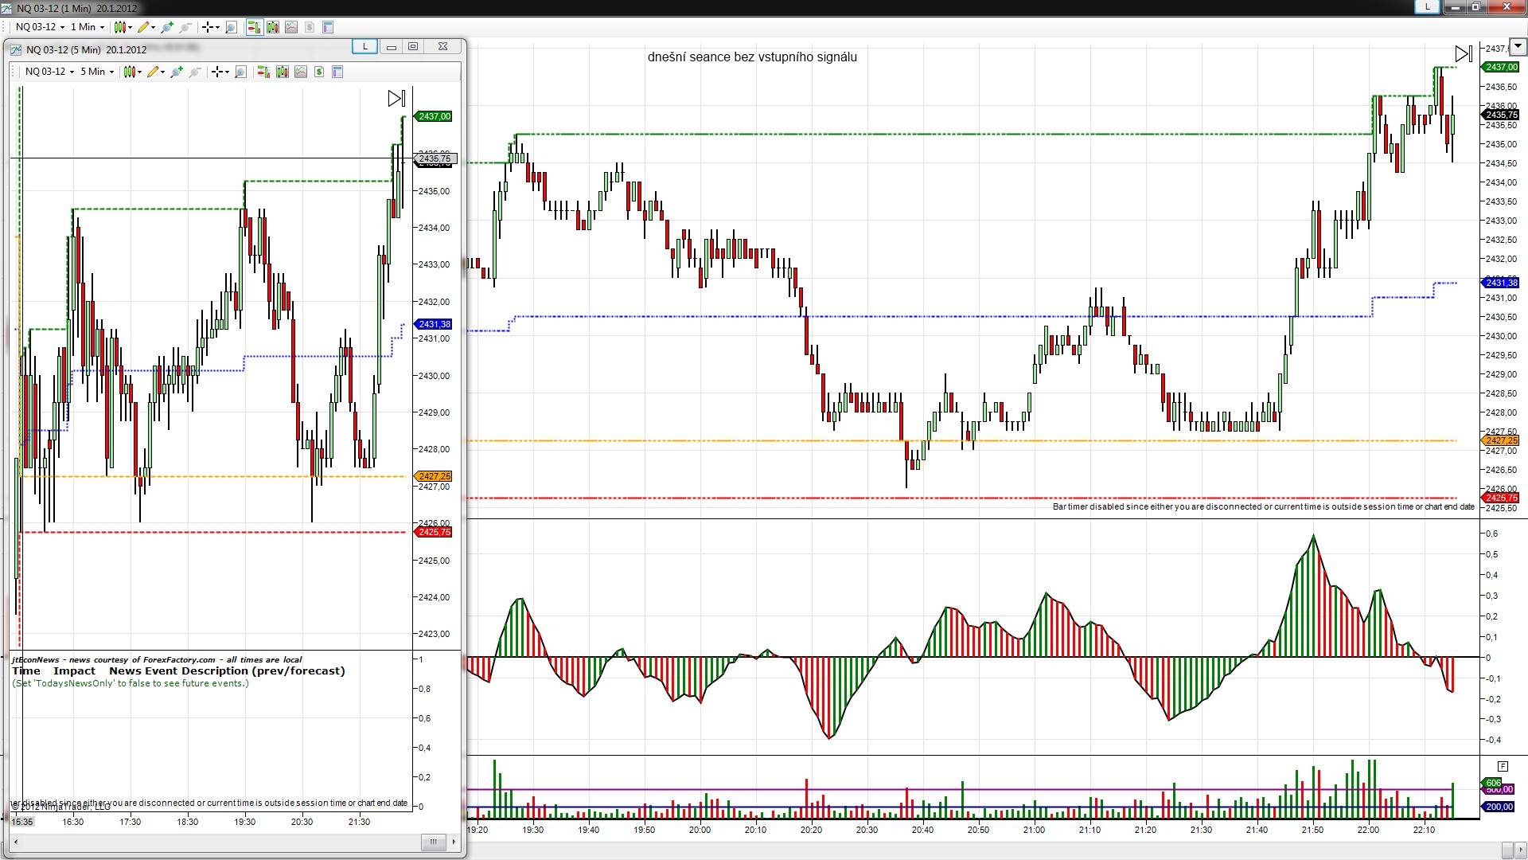
Task: Toggle Chart Trader in main 1 Min toolbar
Action: (254, 27)
